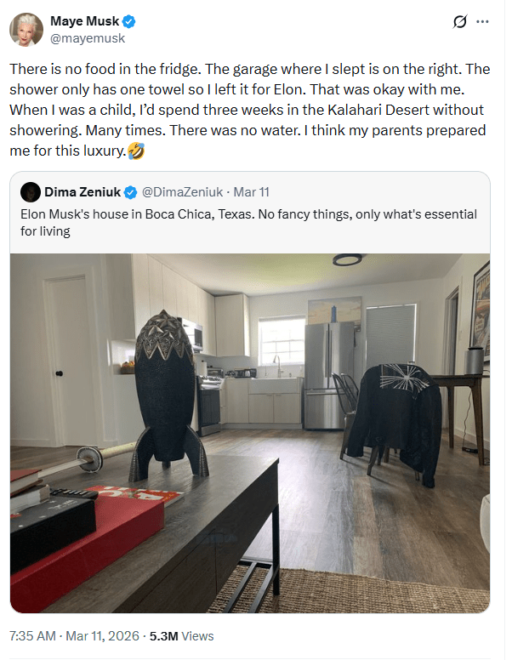Visit the @DimaZeniuk handle

click(182, 192)
